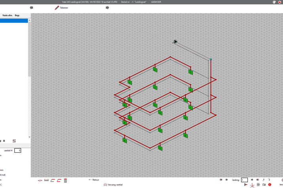Click the aantal H input field
283x188 pixels.
tap(17, 150)
